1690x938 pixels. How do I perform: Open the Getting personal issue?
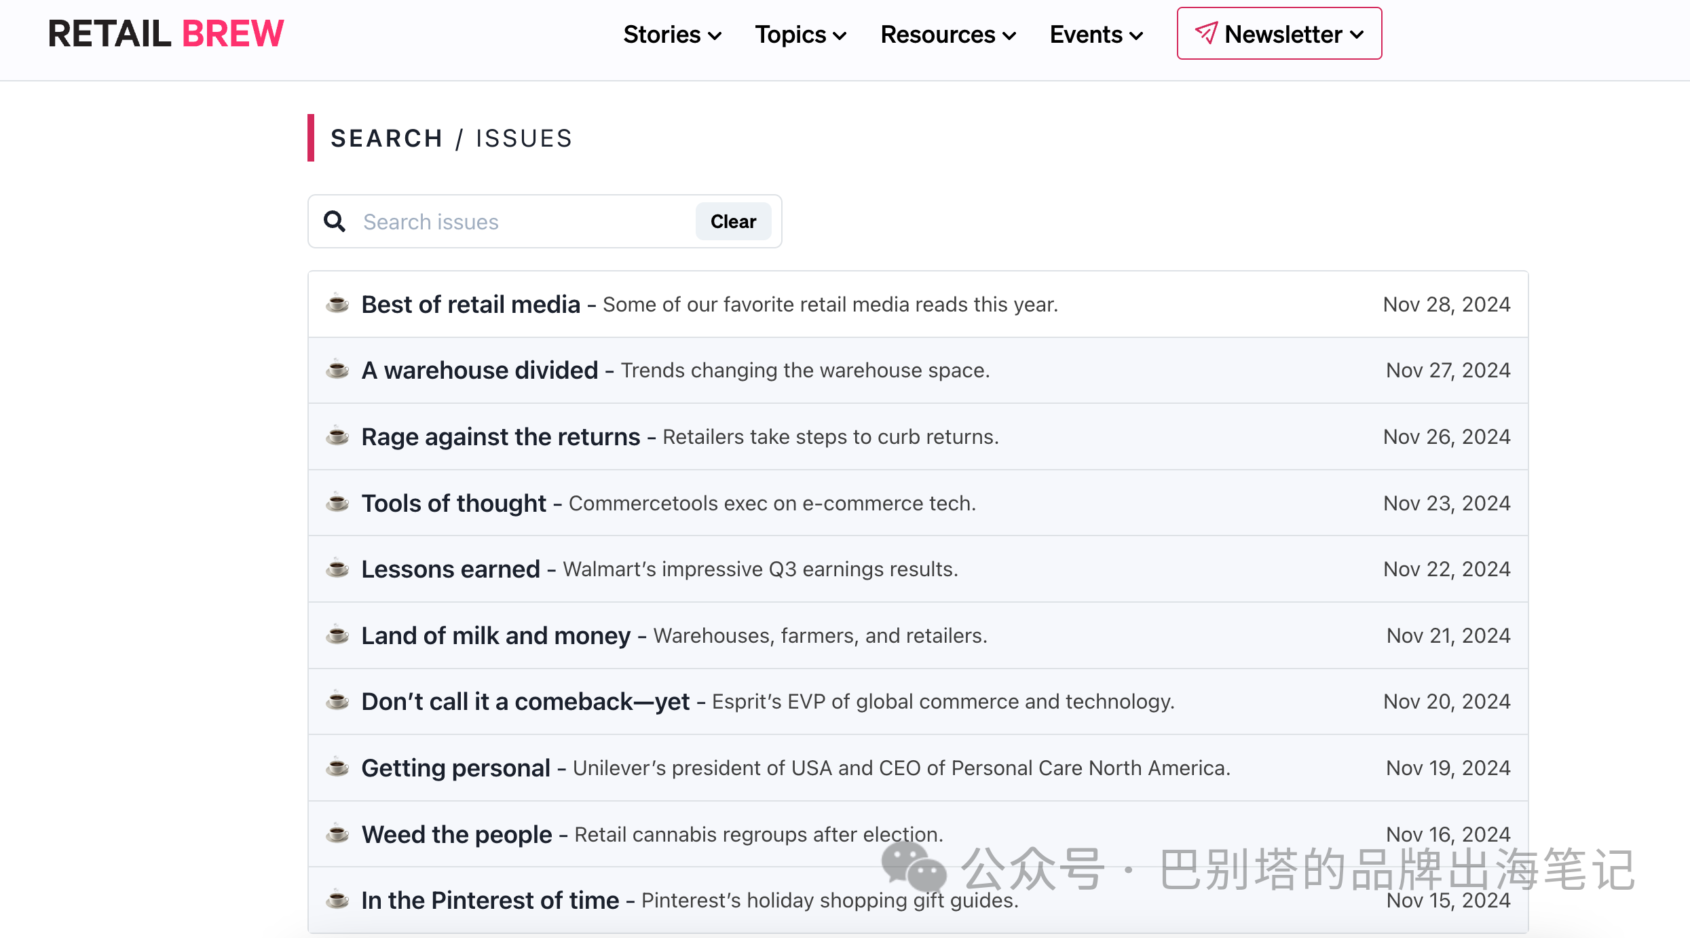coord(918,768)
